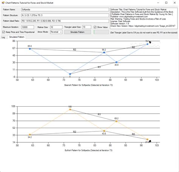Minimize the application window
179x172 pixels.
(158, 3)
